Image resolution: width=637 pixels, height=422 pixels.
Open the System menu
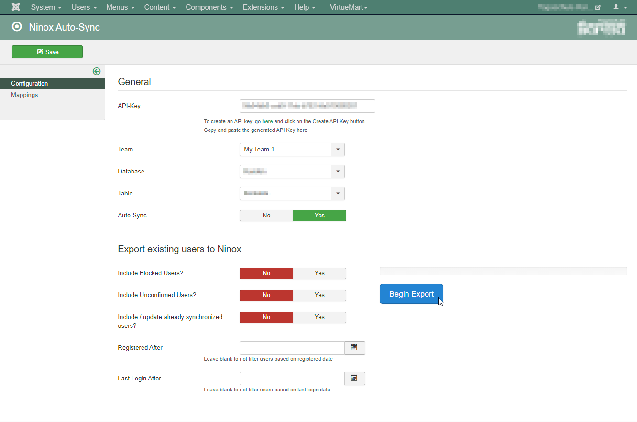46,7
